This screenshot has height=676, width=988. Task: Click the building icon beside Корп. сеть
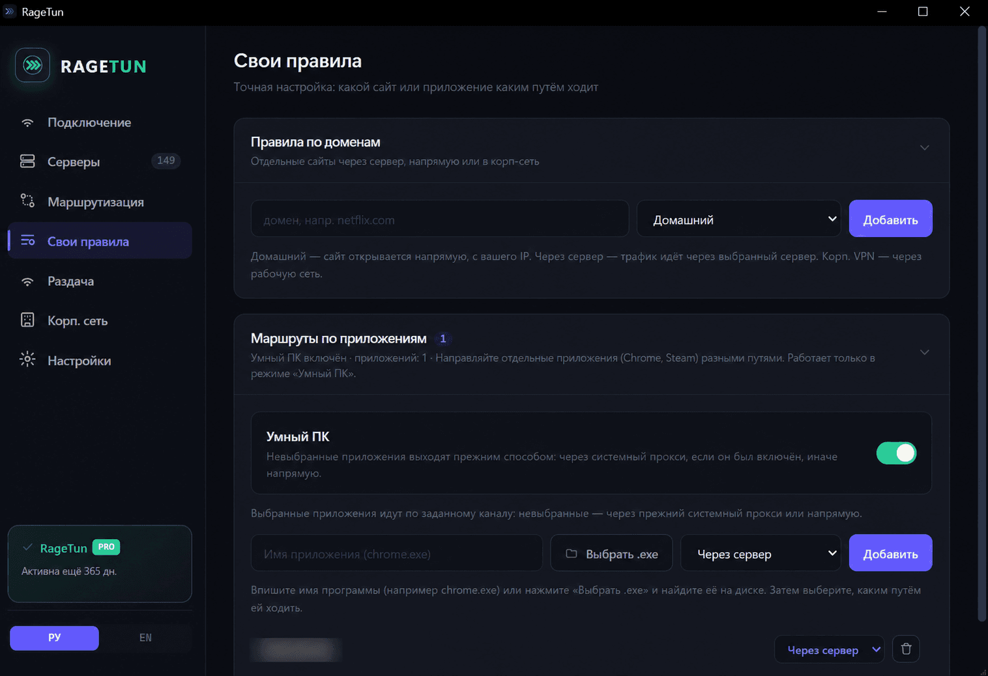(27, 320)
